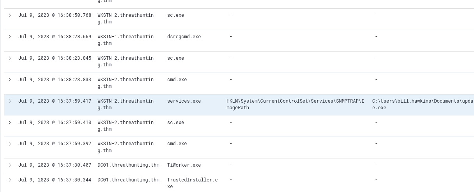Screen dimensions: 474x192
Task: Show details for the 16:37:59.392 cmd.exe event
Action: [10, 144]
